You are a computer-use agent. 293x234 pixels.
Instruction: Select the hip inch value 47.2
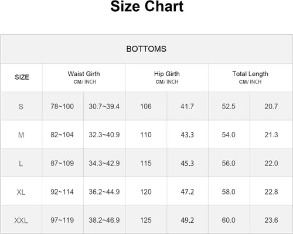tap(187, 192)
